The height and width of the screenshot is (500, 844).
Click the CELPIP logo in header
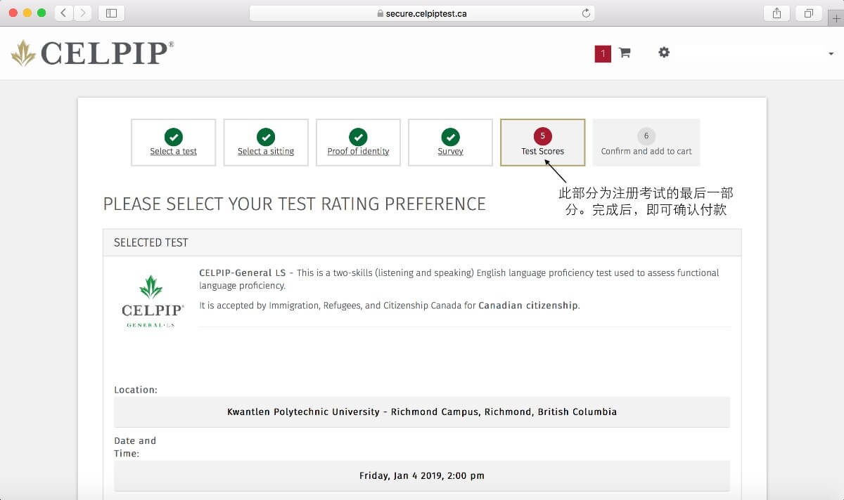[92, 53]
